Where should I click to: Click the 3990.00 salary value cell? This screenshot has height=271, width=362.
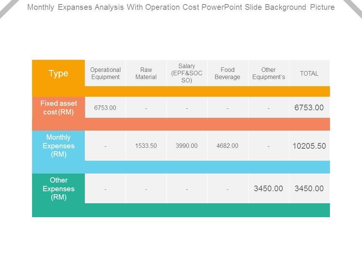click(187, 146)
